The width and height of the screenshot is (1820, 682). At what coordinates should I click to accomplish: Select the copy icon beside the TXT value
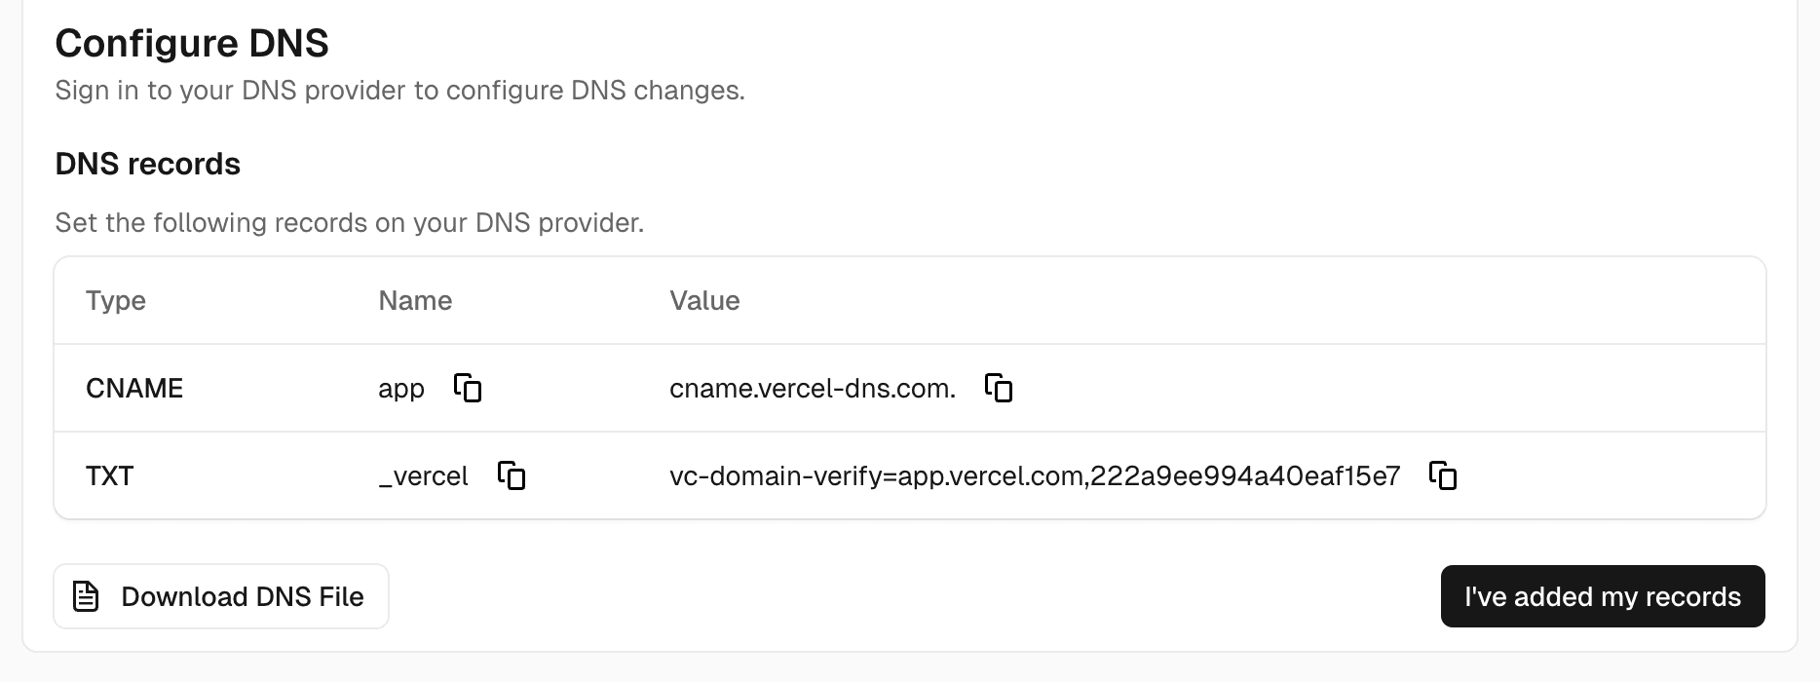(1445, 476)
